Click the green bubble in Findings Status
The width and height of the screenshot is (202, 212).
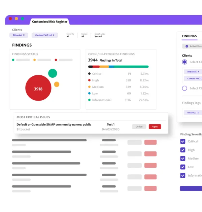tap(53, 73)
